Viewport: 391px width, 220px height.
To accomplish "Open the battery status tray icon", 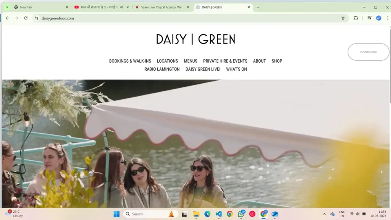I will point(364,214).
